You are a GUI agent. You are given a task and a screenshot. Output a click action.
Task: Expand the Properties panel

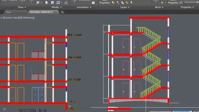click(x=187, y=7)
